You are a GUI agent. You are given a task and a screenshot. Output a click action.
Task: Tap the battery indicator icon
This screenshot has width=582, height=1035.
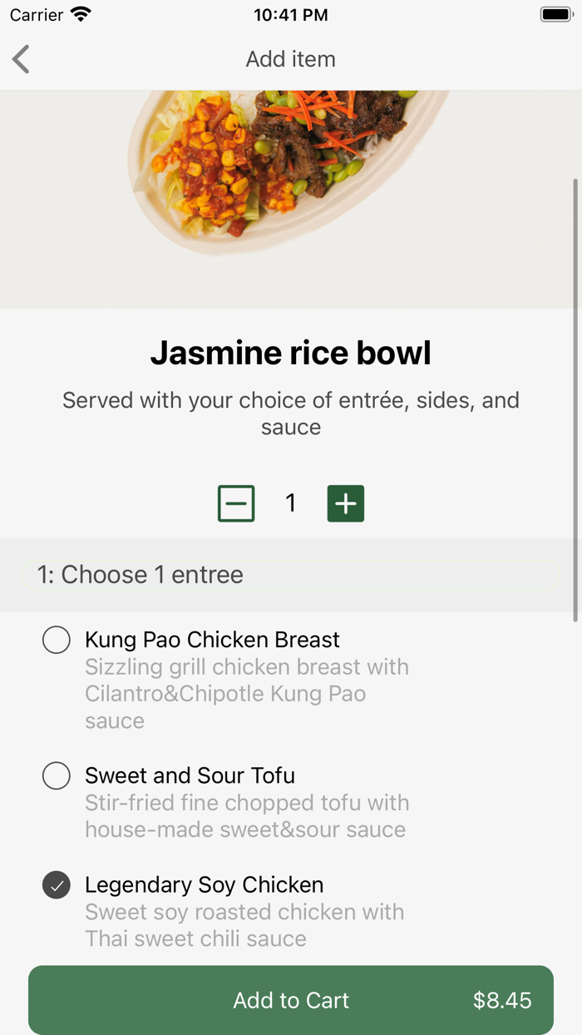click(555, 15)
